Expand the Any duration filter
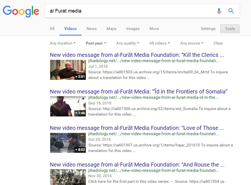Viewport: 251px width, 185px height. pos(63,43)
